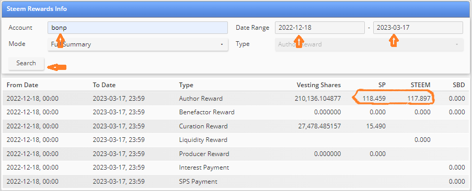Click the start date field 2022-12-18
Screen dimensions: 472x191
(320, 28)
